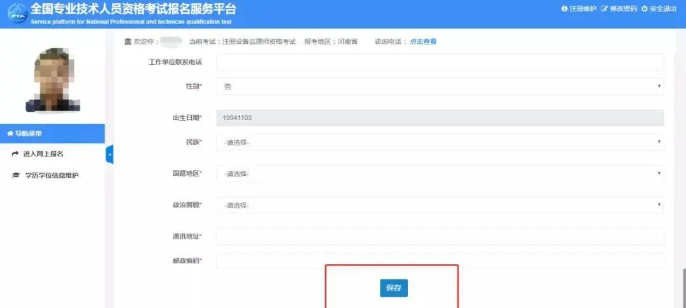Click the home icon beside 导航菜单
686x308 pixels.
click(x=10, y=133)
